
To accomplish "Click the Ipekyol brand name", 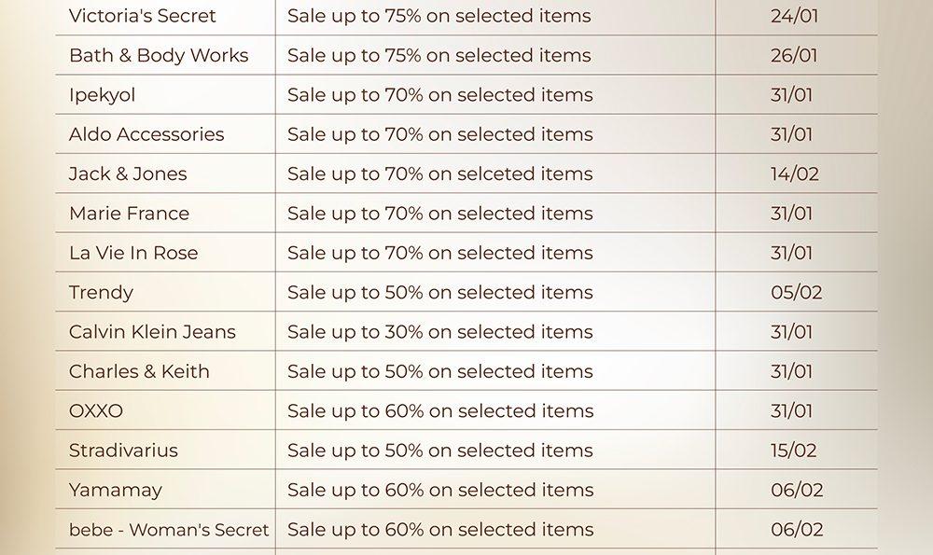I will pos(102,95).
